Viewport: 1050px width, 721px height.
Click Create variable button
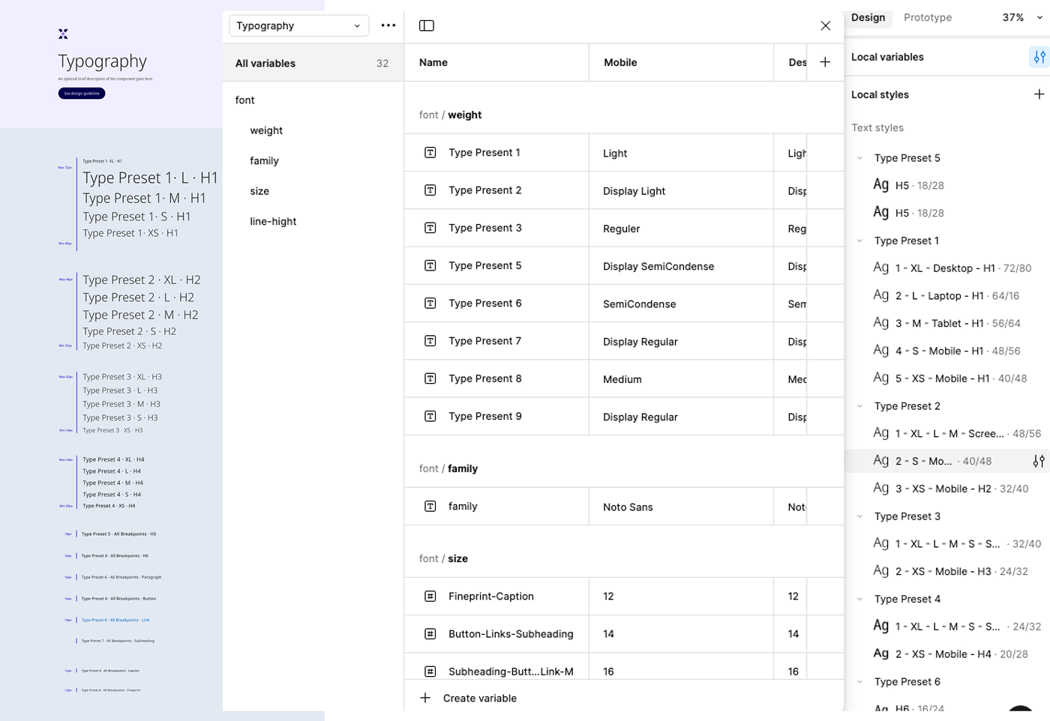[x=479, y=699]
